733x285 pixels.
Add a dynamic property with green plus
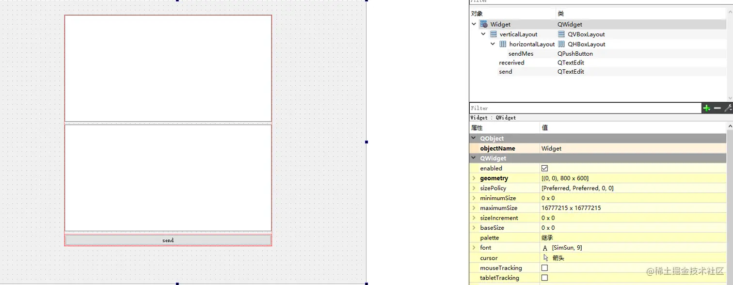[x=707, y=108]
